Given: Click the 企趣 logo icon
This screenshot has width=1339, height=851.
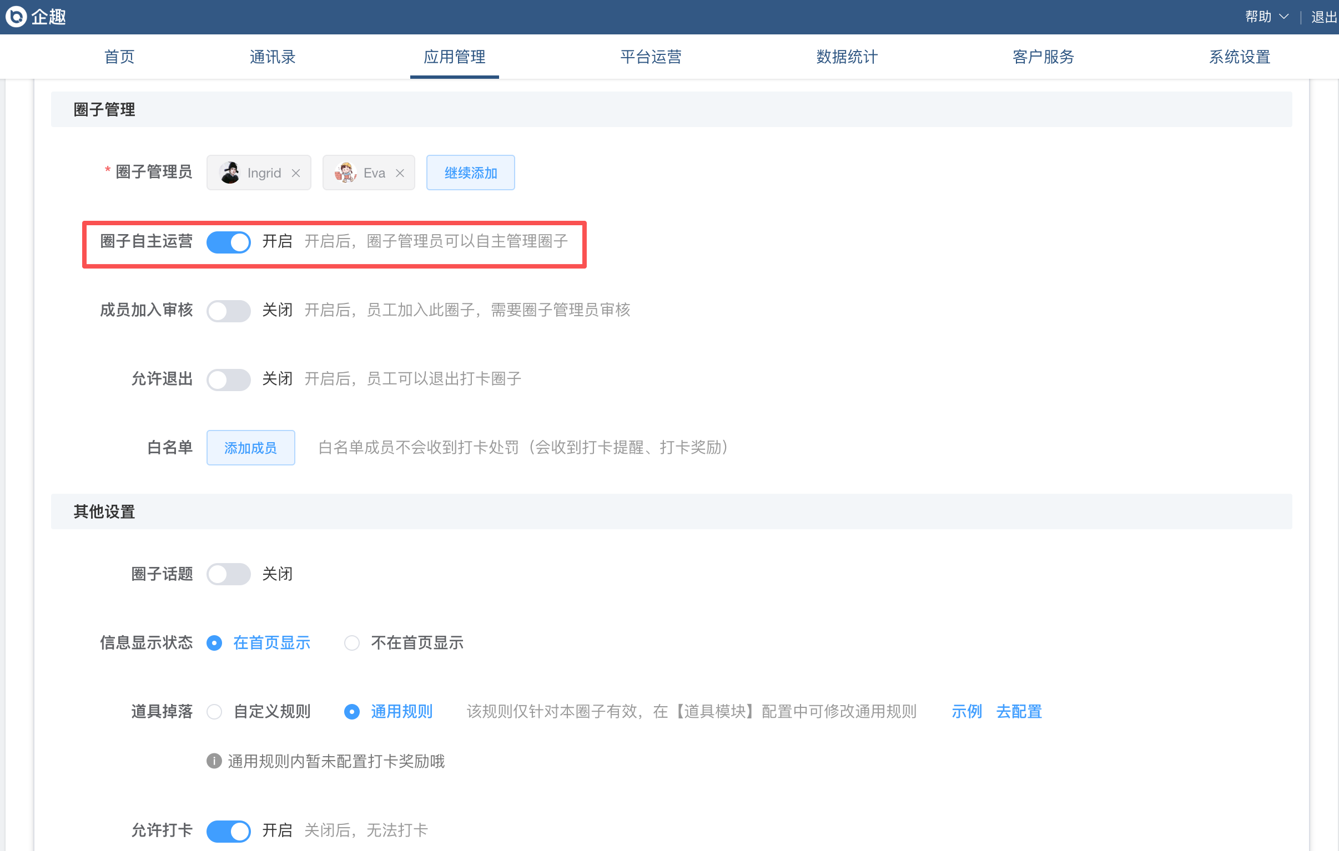Looking at the screenshot, I should pyautogui.click(x=16, y=17).
